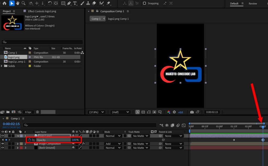Expand the Image Composition layer
Image resolution: width=268 pixels, height=166 pixels.
click(x=18, y=144)
